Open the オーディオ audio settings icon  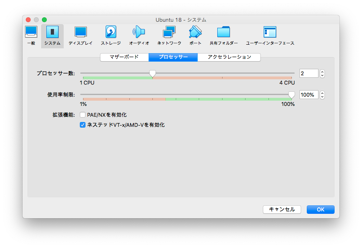click(x=139, y=36)
